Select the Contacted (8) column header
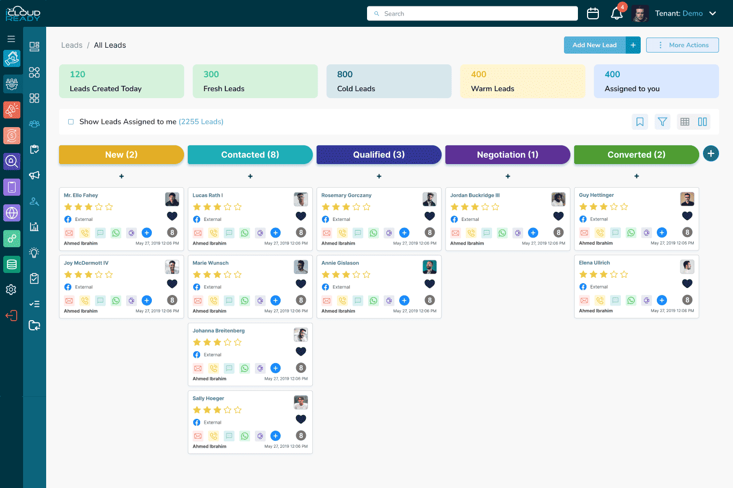The image size is (733, 488). (x=250, y=154)
